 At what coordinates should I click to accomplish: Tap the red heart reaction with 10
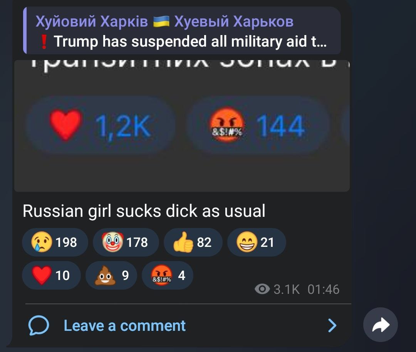tap(51, 275)
